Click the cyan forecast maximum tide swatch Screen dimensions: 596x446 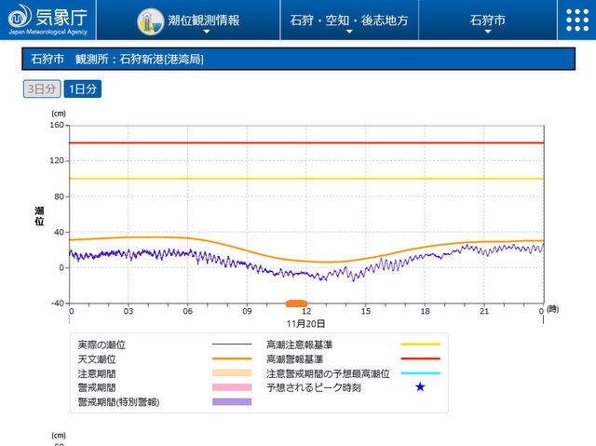point(419,372)
